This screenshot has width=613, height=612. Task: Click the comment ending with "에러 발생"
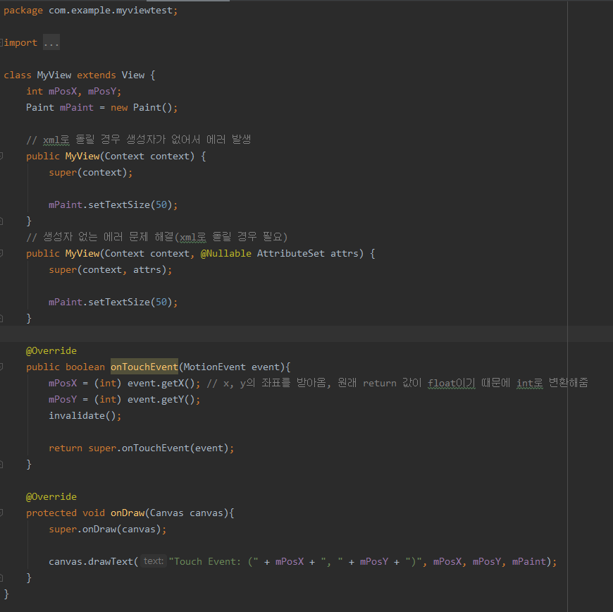coord(138,140)
